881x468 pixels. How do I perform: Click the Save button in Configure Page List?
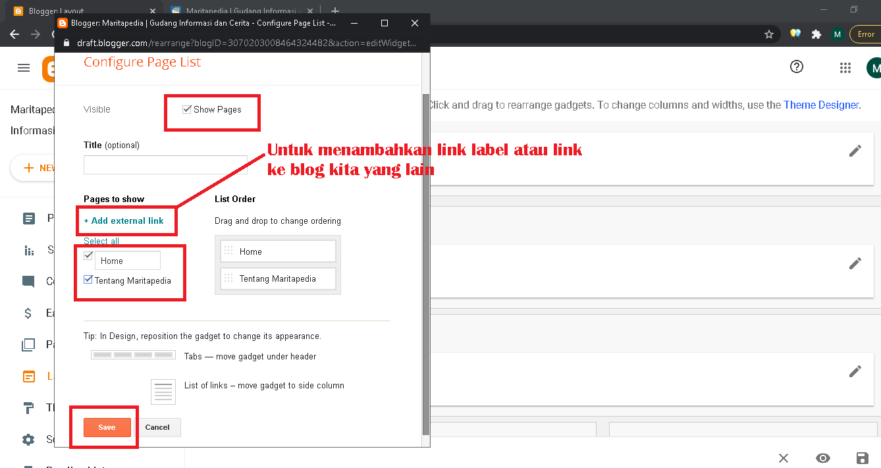107,427
